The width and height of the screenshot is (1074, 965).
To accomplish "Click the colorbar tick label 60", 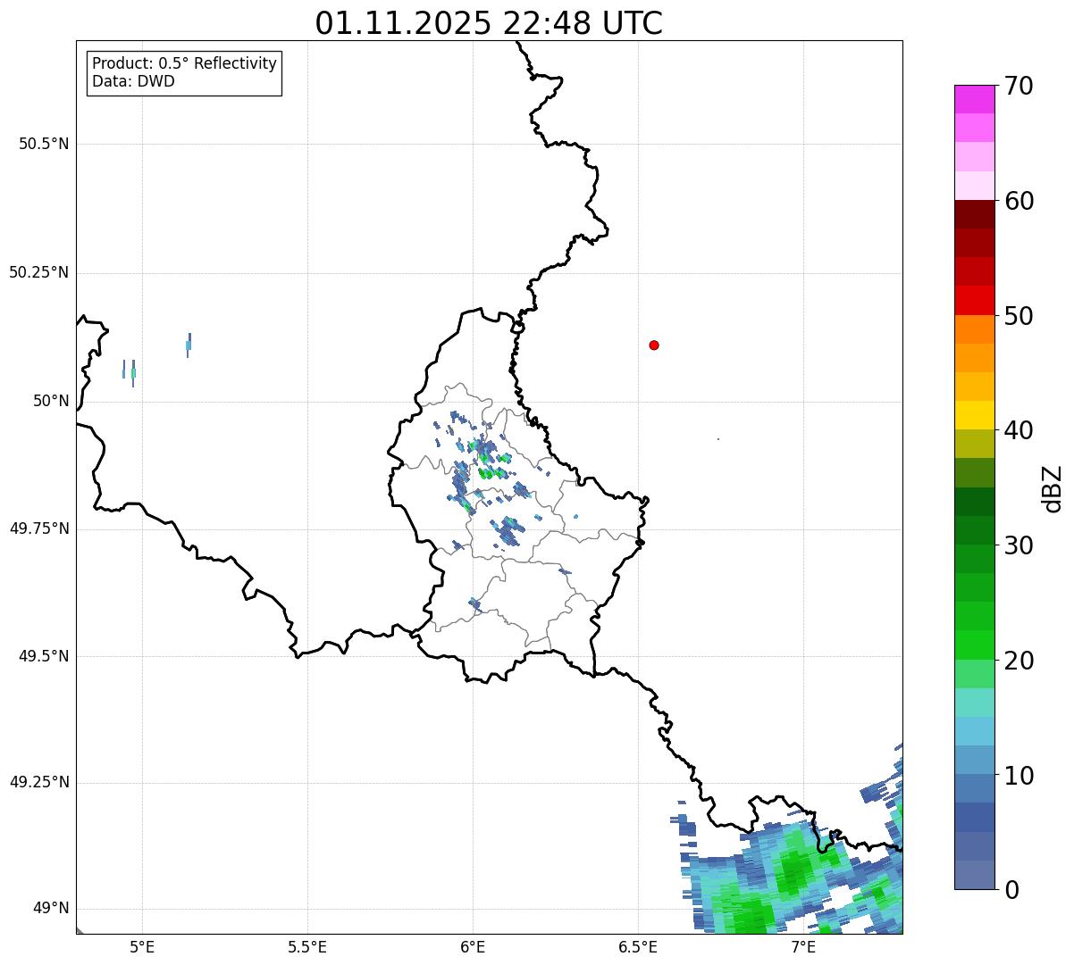I will (x=1019, y=201).
